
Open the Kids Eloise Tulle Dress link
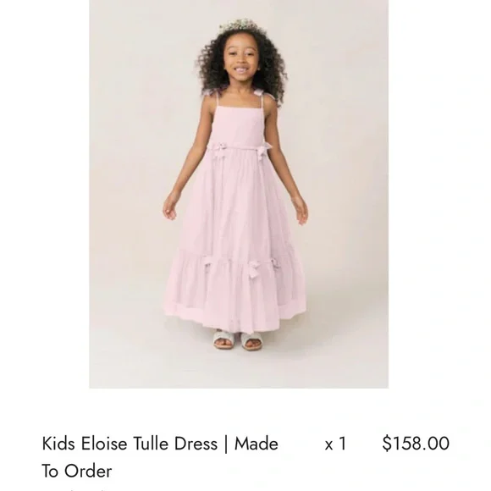click(160, 457)
